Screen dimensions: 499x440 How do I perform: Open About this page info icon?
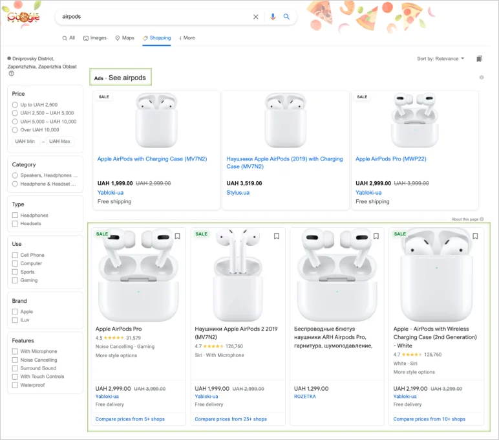482,219
